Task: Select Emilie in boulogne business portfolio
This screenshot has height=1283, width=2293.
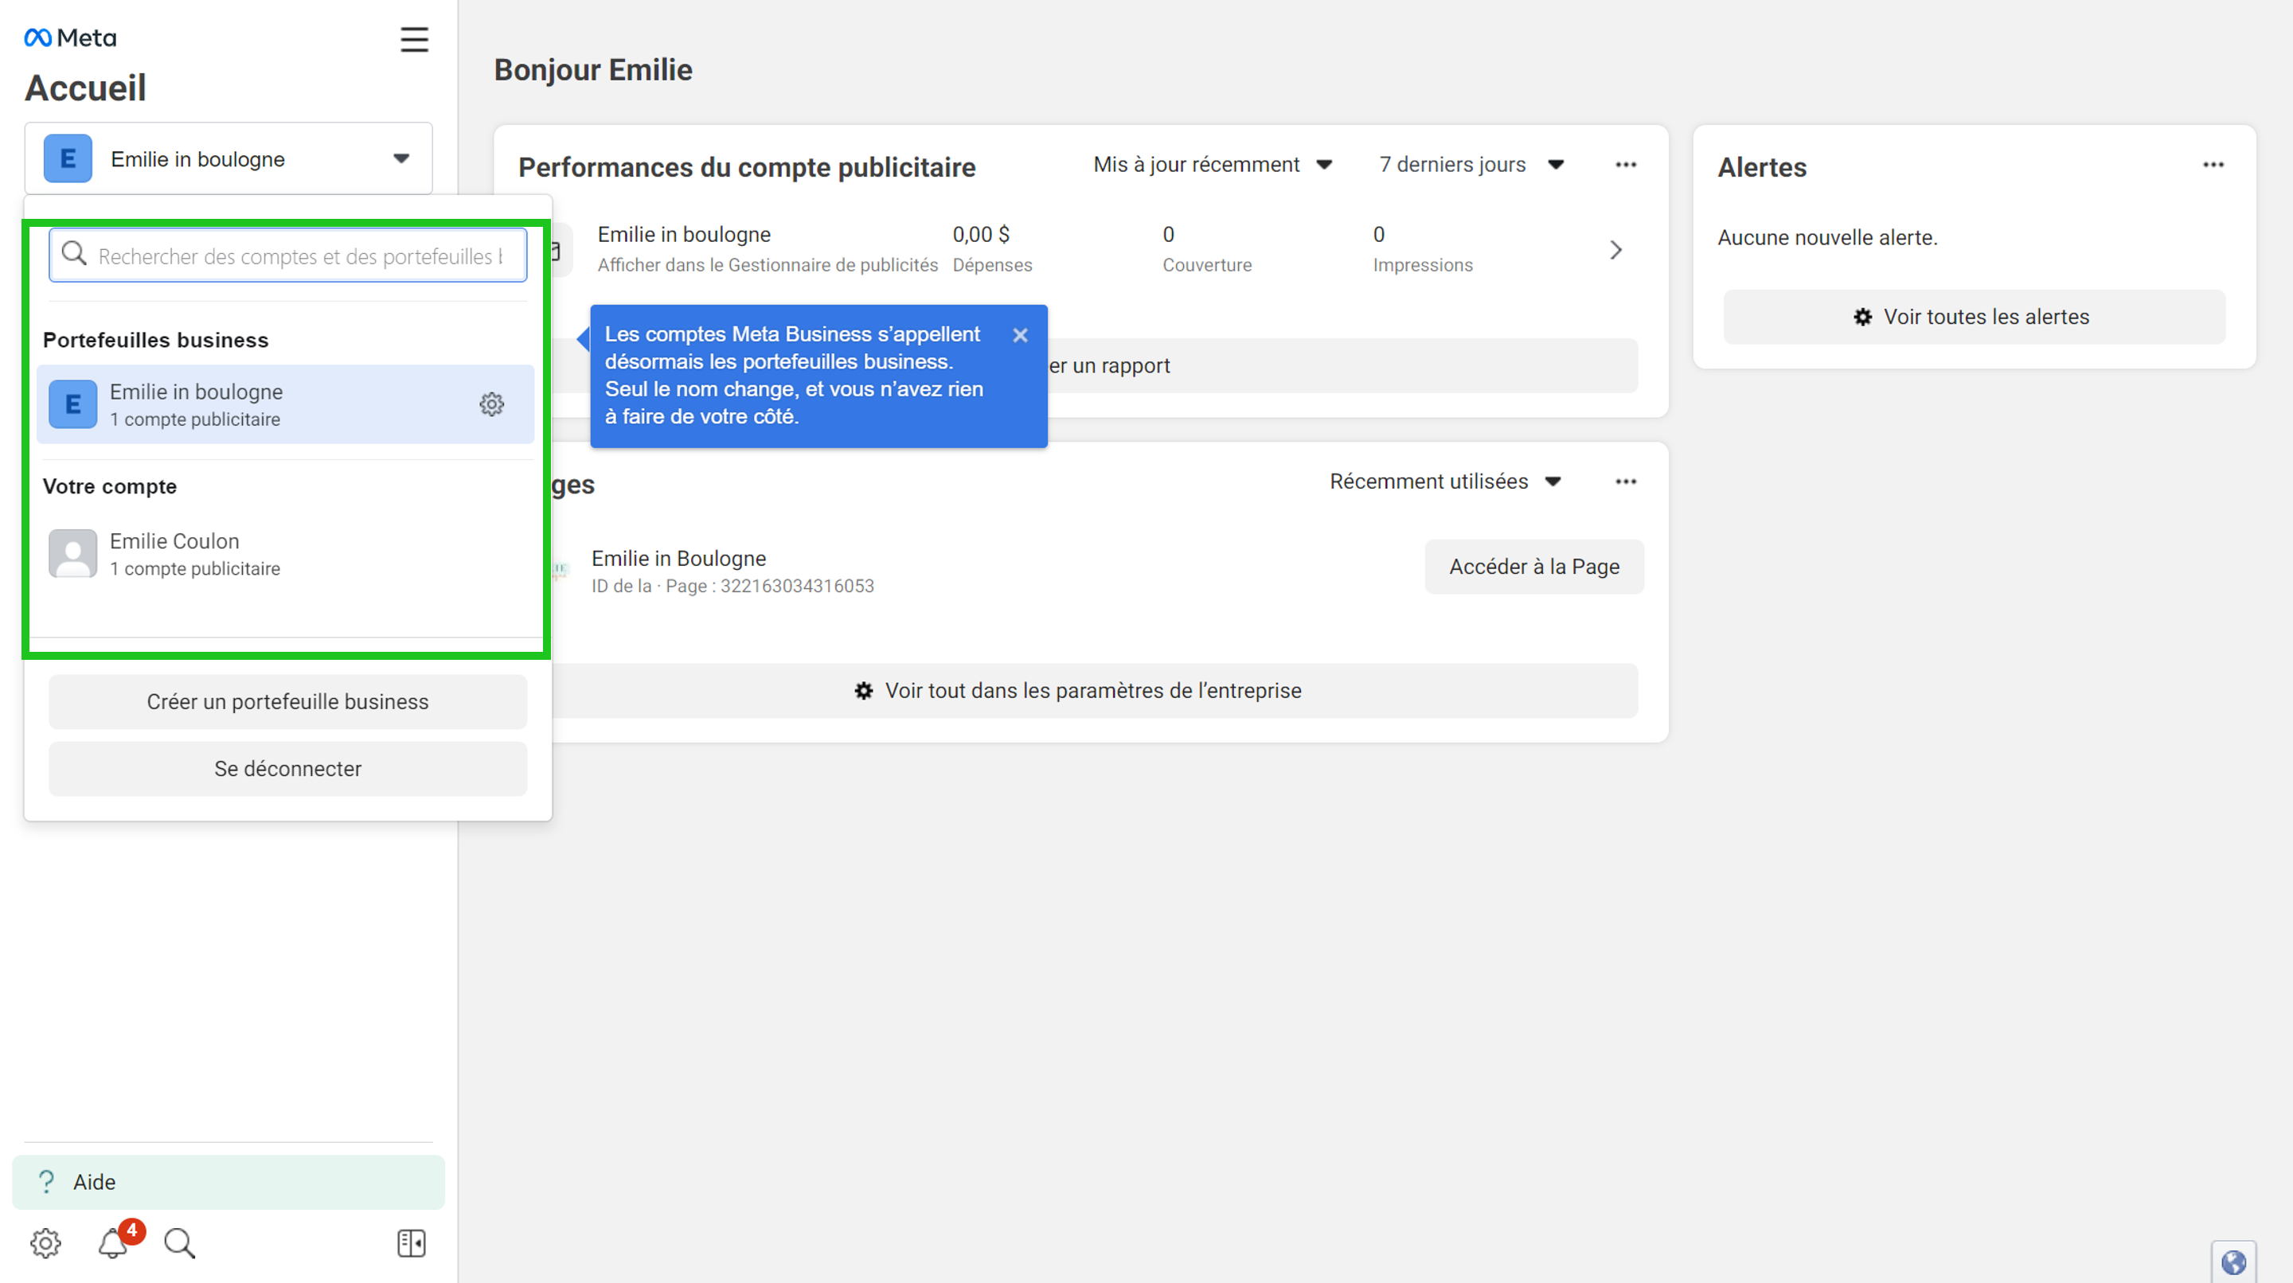Action: tap(285, 404)
